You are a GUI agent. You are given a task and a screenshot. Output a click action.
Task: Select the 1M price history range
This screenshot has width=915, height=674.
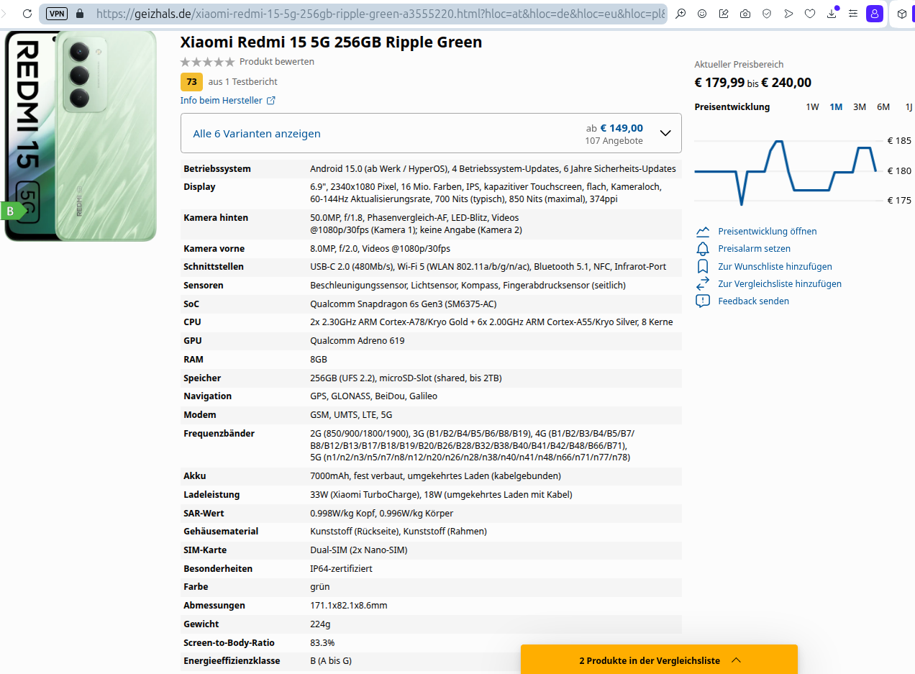836,107
